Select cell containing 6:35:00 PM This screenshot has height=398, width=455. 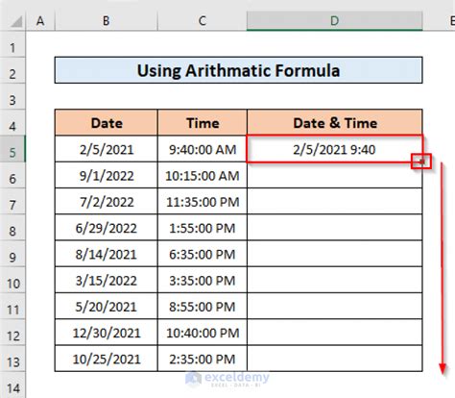(203, 254)
